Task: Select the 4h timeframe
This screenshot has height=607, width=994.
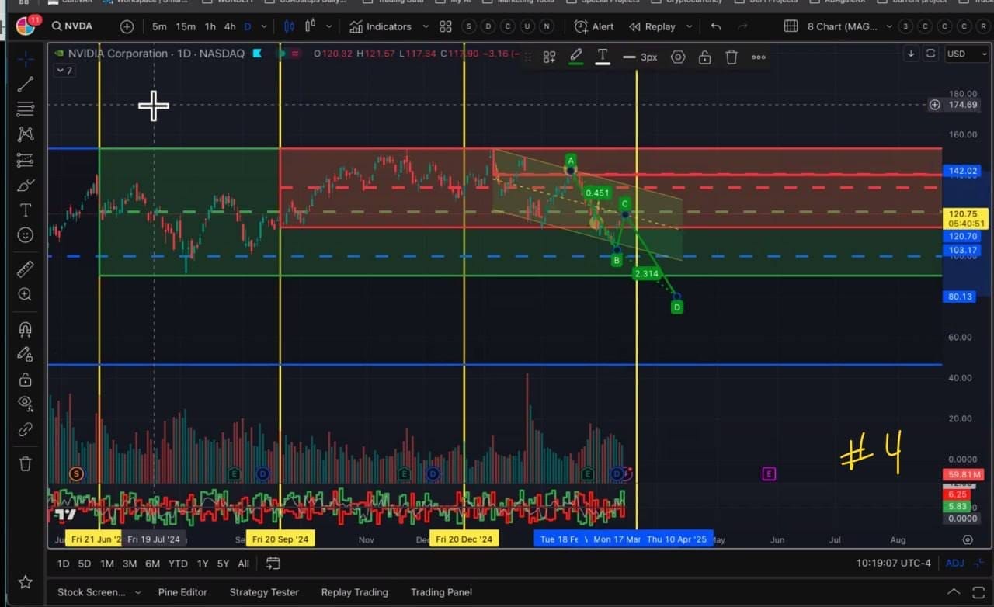Action: pyautogui.click(x=230, y=26)
